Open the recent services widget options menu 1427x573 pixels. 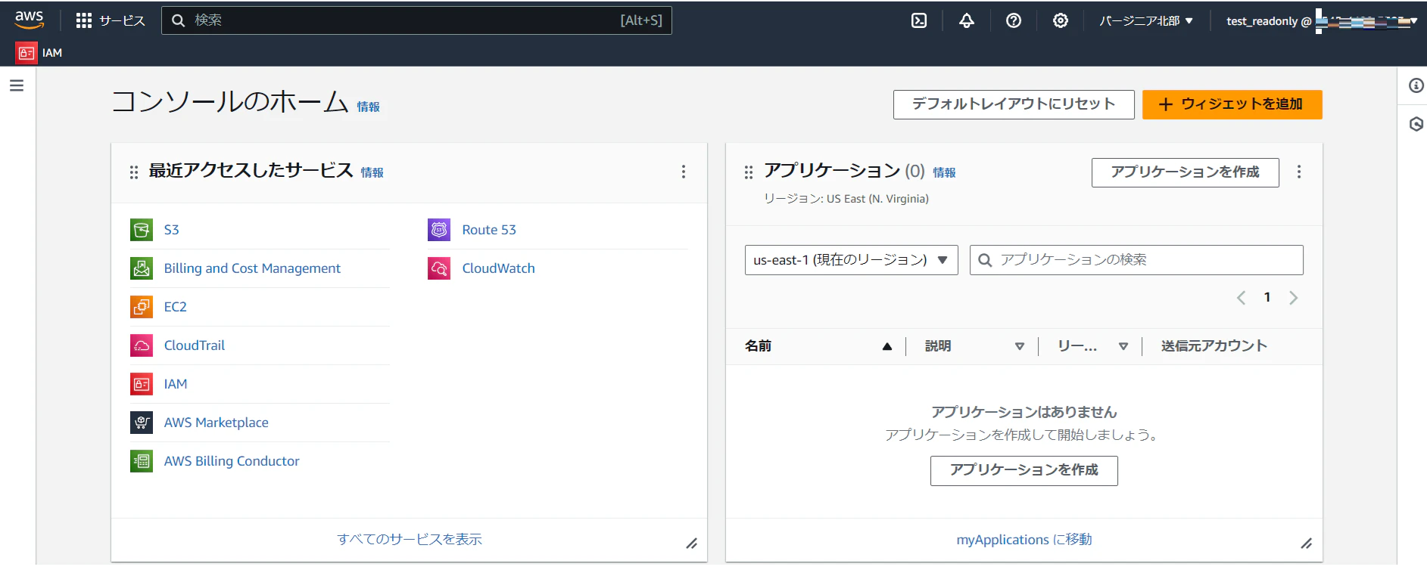tap(684, 172)
